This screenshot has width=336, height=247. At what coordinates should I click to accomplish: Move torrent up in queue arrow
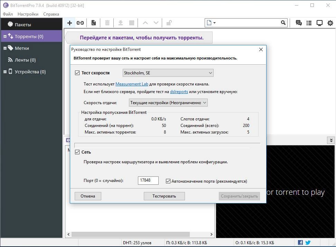pyautogui.click(x=145, y=23)
